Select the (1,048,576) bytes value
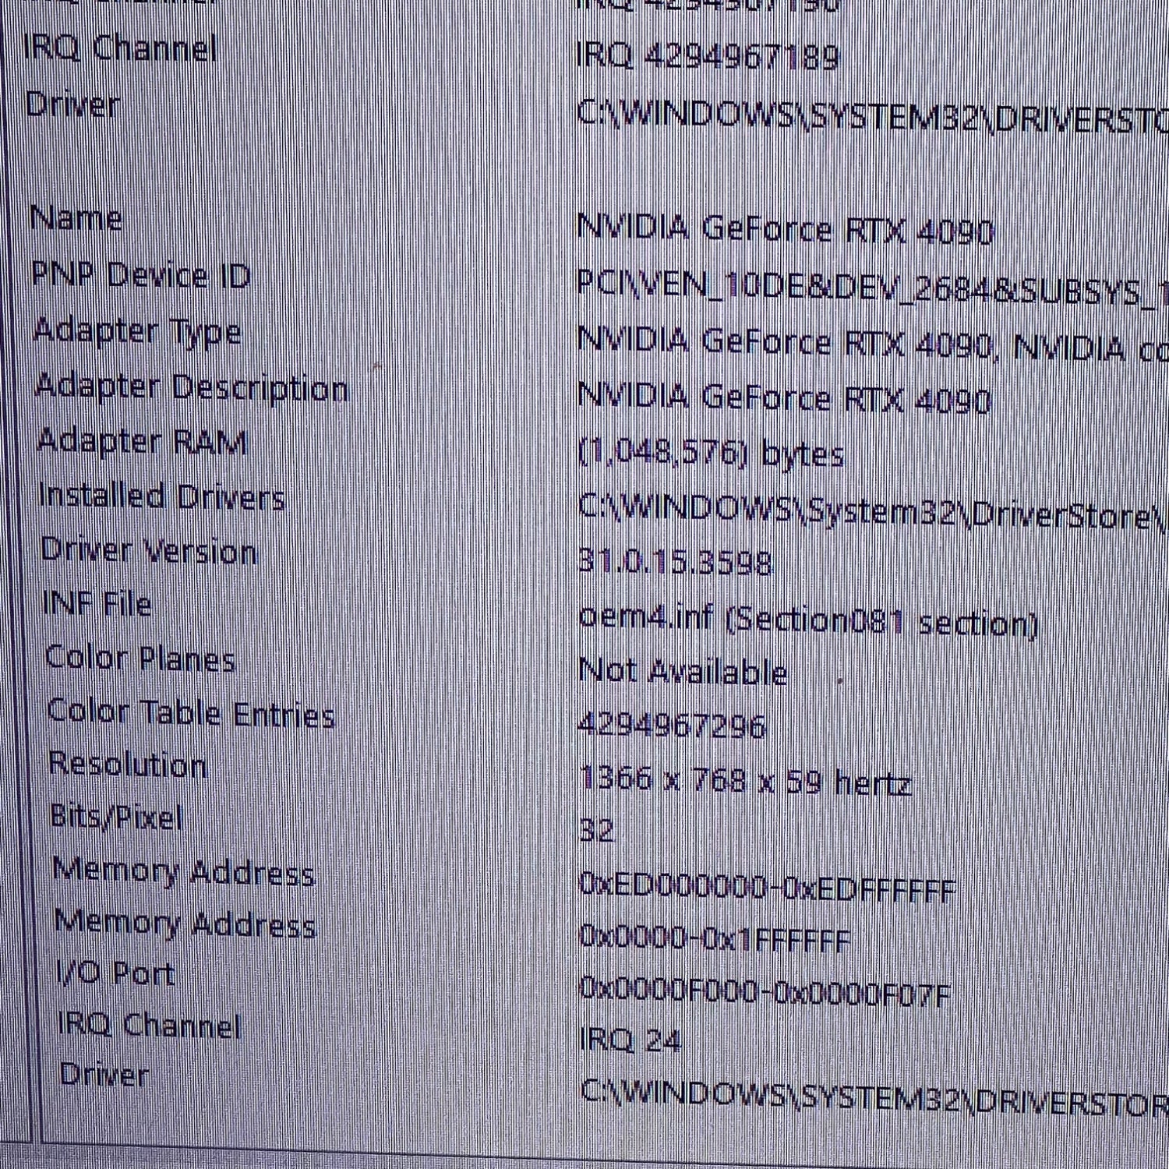Image resolution: width=1169 pixels, height=1169 pixels. click(x=712, y=454)
